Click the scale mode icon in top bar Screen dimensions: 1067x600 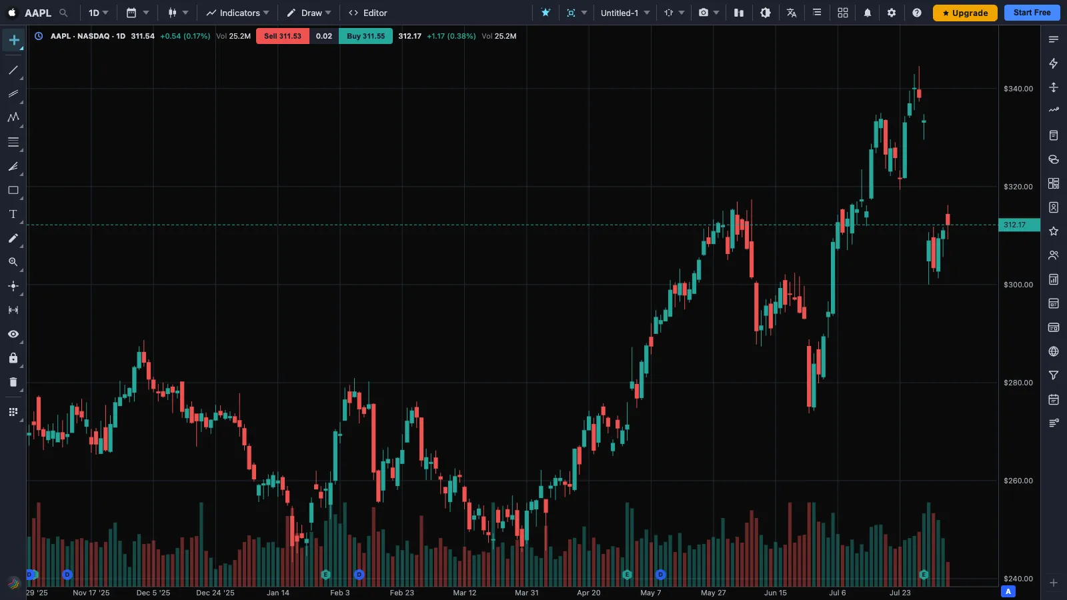(669, 13)
